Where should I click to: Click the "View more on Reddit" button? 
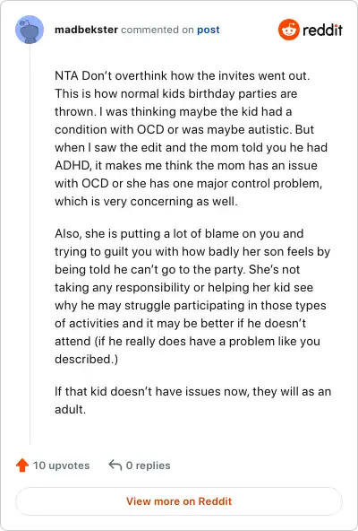coord(179,501)
